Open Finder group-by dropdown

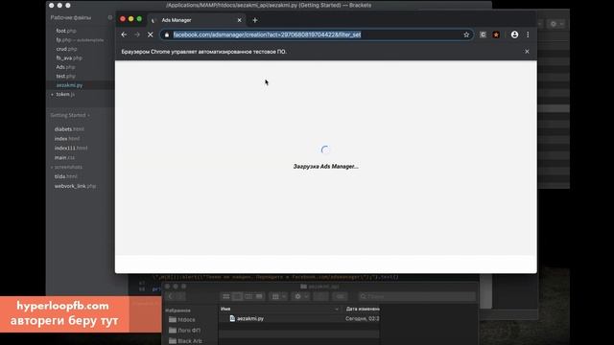click(x=279, y=296)
